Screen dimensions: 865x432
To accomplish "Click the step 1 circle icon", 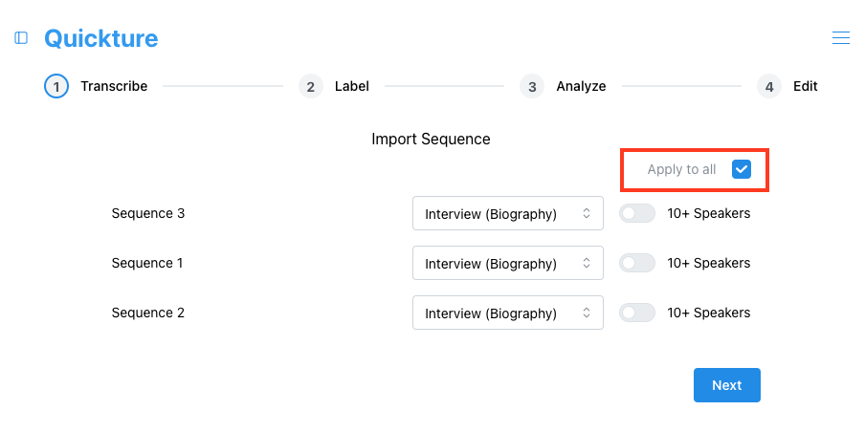I will point(56,87).
